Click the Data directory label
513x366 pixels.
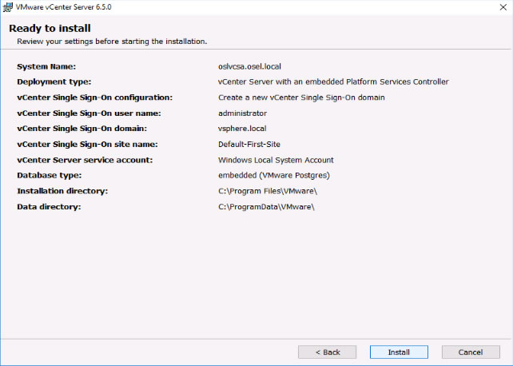tap(49, 207)
